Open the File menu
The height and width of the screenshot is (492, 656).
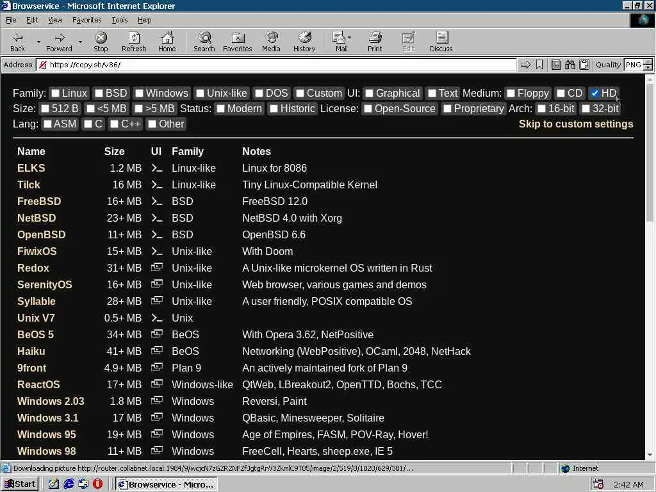[11, 20]
